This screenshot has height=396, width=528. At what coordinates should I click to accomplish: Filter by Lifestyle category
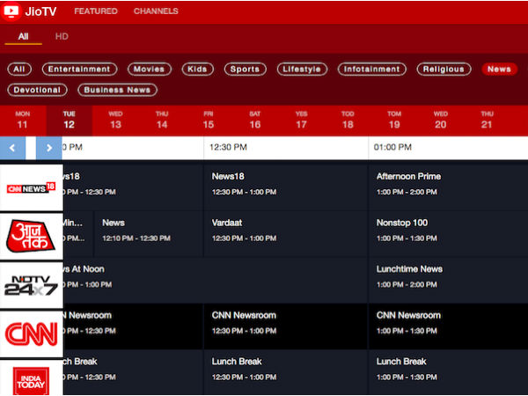(x=302, y=69)
